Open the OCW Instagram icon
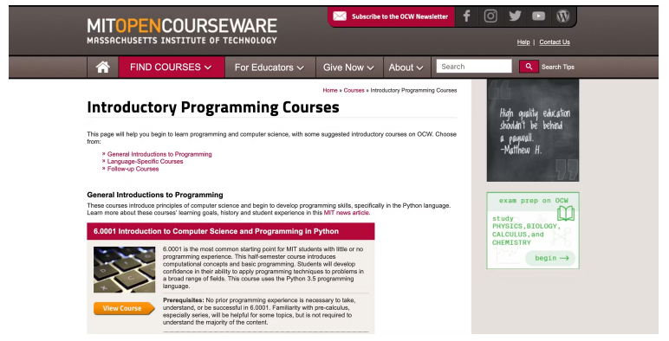Image resolution: width=669 pixels, height=341 pixels. click(490, 16)
